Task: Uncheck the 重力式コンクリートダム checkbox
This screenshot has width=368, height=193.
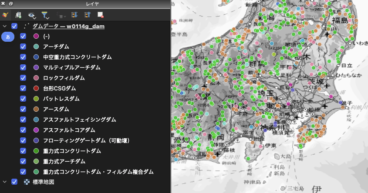Action: [23, 151]
